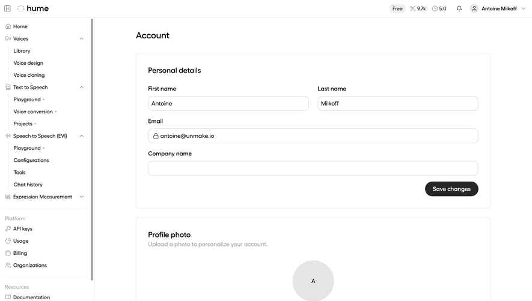Click the Account page title
Image resolution: width=532 pixels, height=301 pixels.
(x=153, y=35)
